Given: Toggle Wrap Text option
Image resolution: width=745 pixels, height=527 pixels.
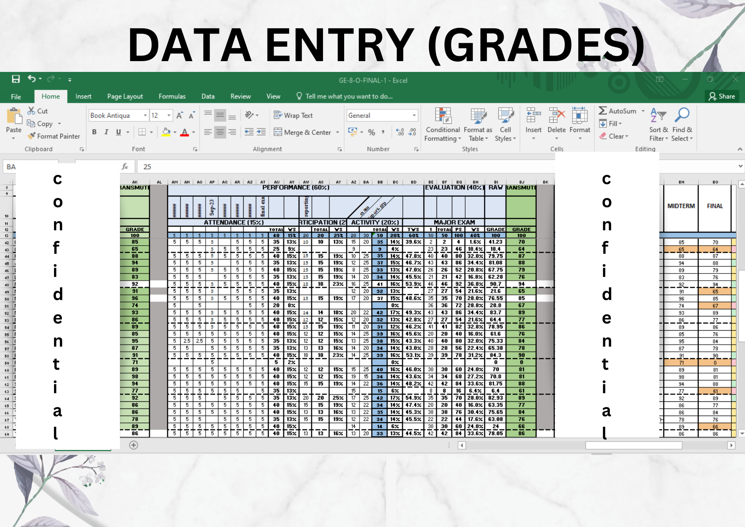Looking at the screenshot, I should tap(293, 116).
